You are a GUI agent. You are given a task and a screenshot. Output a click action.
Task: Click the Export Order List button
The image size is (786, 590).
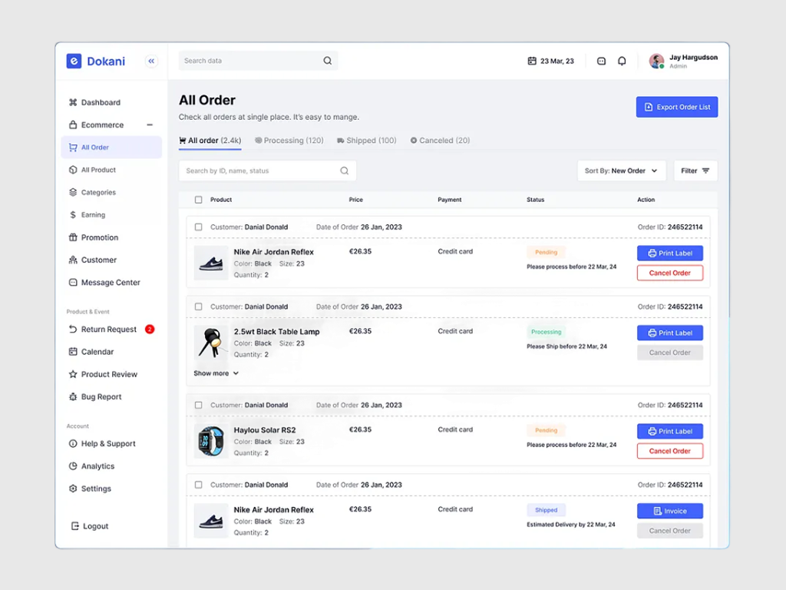(676, 107)
